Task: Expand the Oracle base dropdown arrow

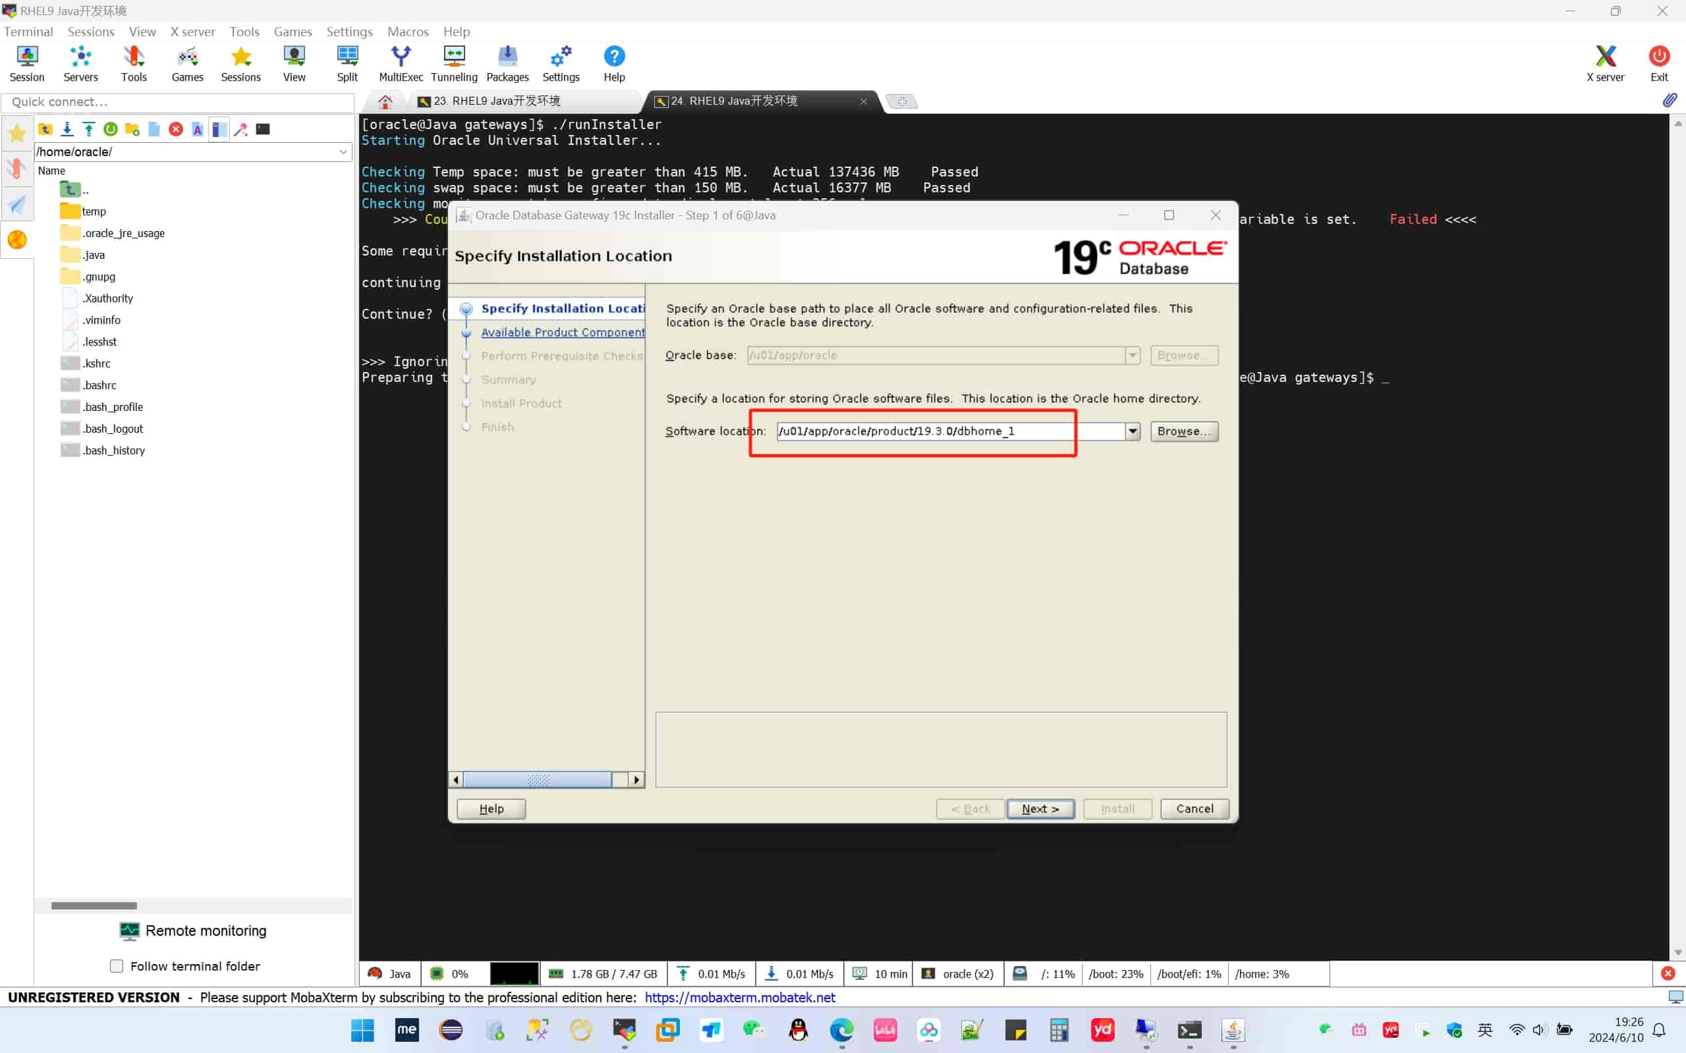Action: pyautogui.click(x=1133, y=355)
